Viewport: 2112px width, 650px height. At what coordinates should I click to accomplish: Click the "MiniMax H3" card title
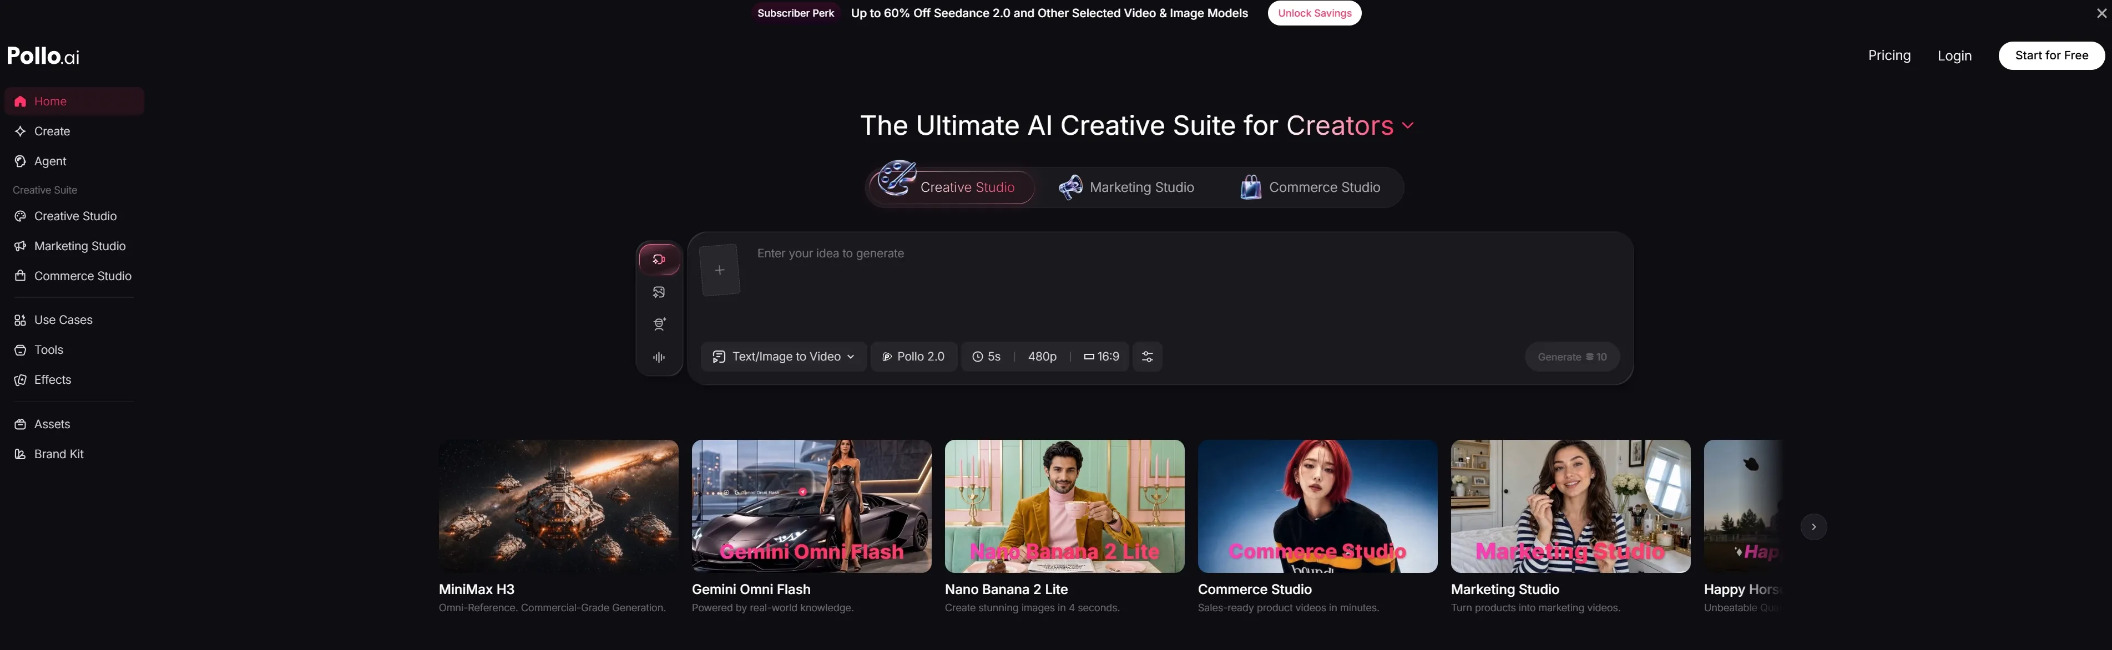coord(476,590)
